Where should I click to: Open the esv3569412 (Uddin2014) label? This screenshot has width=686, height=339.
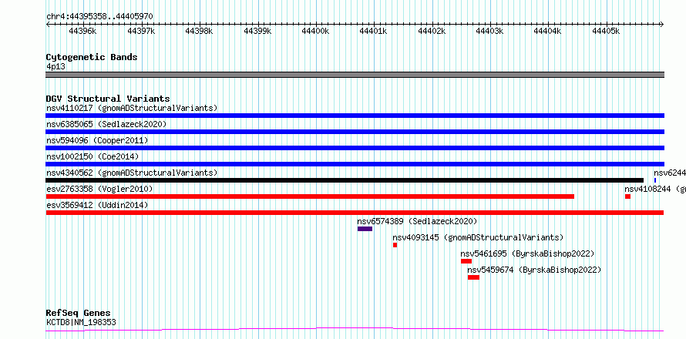tap(97, 205)
